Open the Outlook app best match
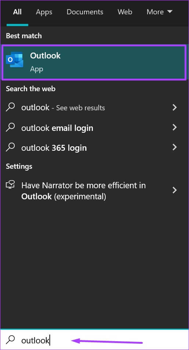The height and width of the screenshot is (350, 189). tap(94, 62)
